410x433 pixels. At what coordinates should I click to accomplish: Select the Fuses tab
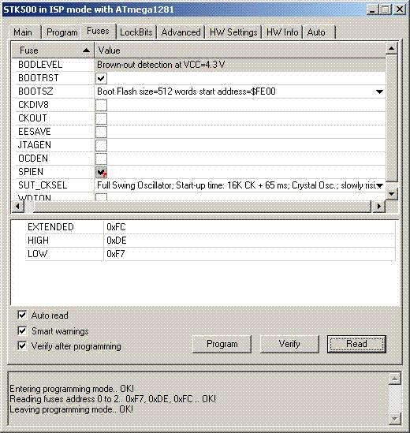click(98, 31)
